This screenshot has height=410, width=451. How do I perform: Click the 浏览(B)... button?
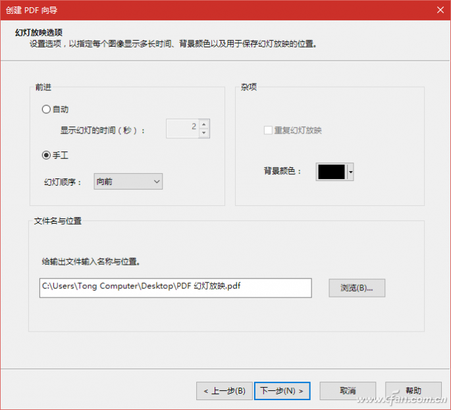click(357, 288)
